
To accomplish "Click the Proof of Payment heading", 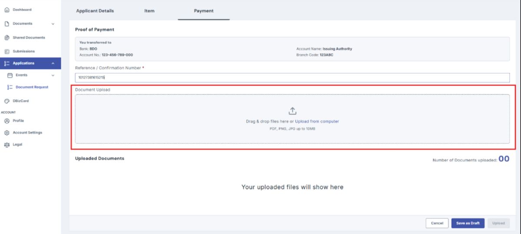I will (x=95, y=29).
